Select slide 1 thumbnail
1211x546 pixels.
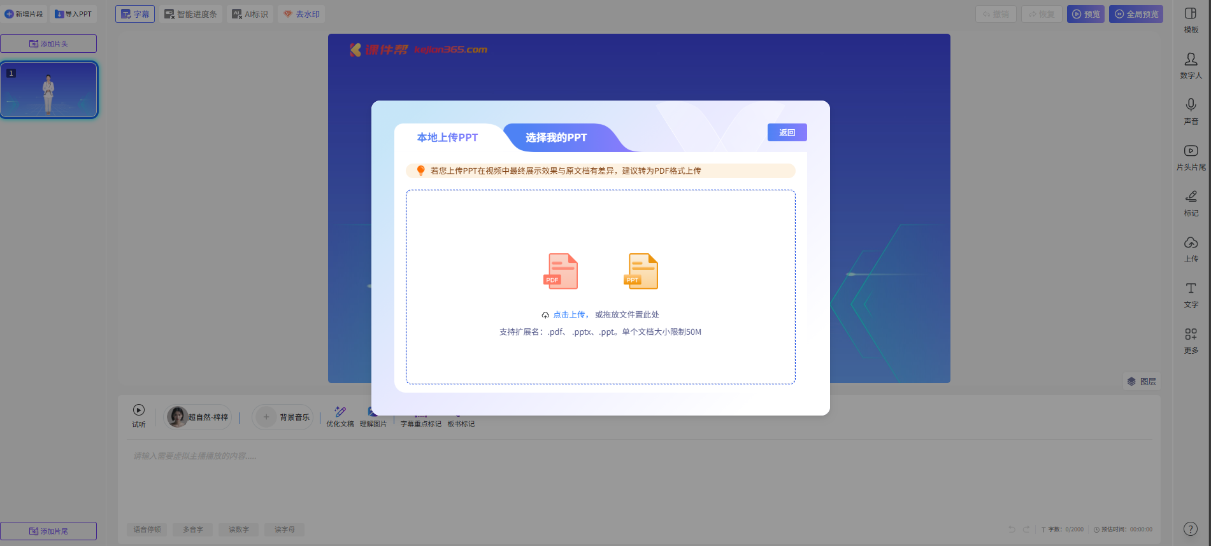coord(49,90)
